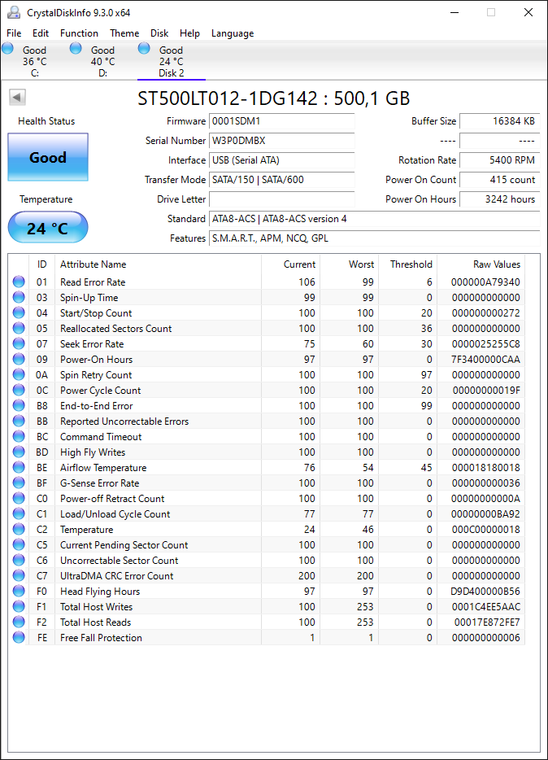Open the Theme menu
Viewport: 548px width, 760px height.
(x=124, y=33)
